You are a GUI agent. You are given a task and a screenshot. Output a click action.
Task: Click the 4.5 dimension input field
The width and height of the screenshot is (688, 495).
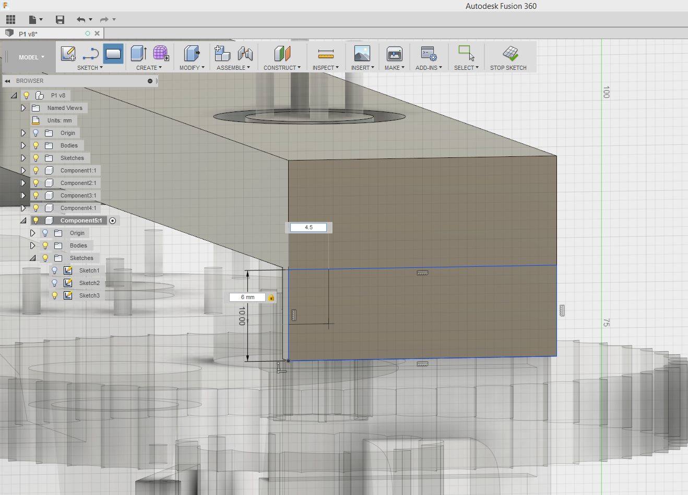(309, 227)
